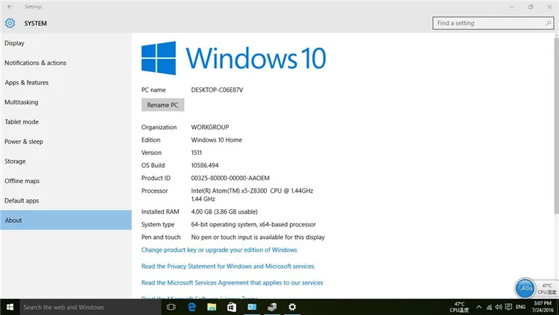Screen dimensions: 559x315
Task: Open Default apps settings
Action: coord(66,200)
